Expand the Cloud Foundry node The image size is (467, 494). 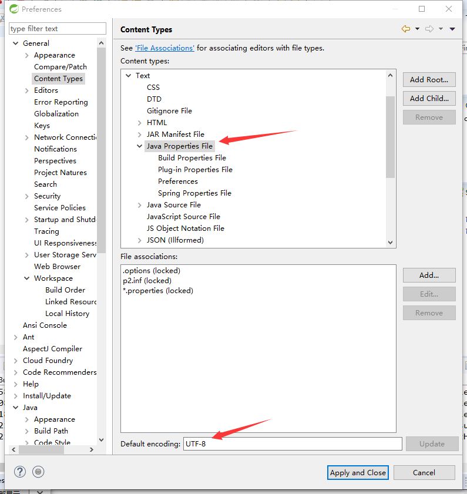click(15, 361)
